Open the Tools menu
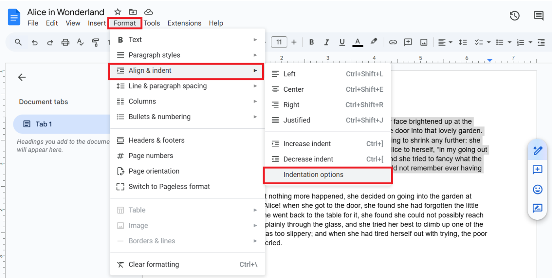Screen dimensions: 552x278 (x=152, y=23)
